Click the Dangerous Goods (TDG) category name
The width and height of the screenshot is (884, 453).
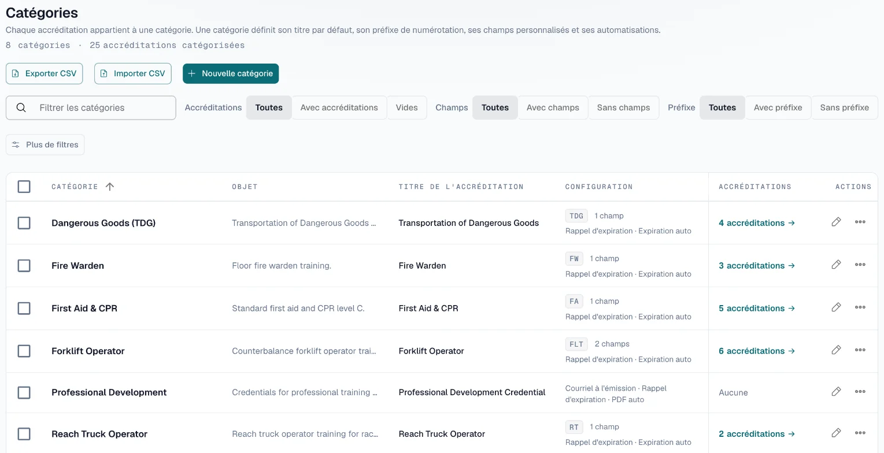pos(103,223)
